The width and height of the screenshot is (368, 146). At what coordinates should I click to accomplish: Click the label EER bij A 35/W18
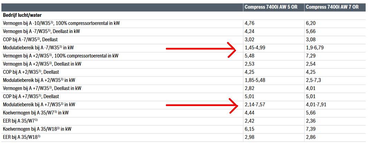point(21,137)
